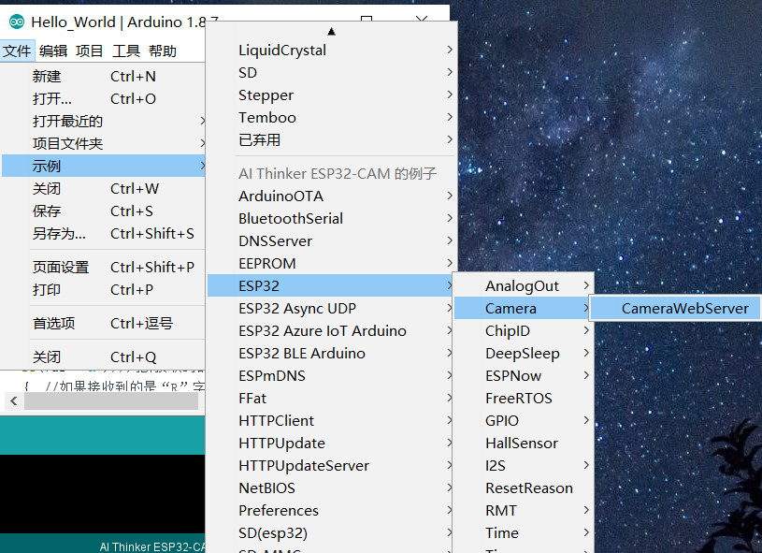This screenshot has width=762, height=553.
Task: Expand AnalogOut submenu
Action: coord(523,285)
